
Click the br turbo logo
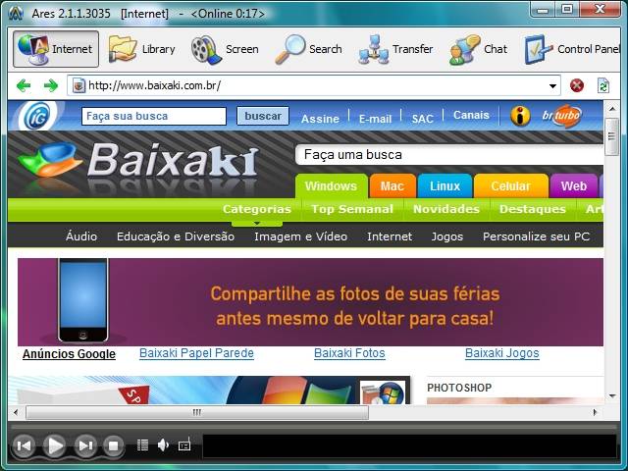[561, 116]
